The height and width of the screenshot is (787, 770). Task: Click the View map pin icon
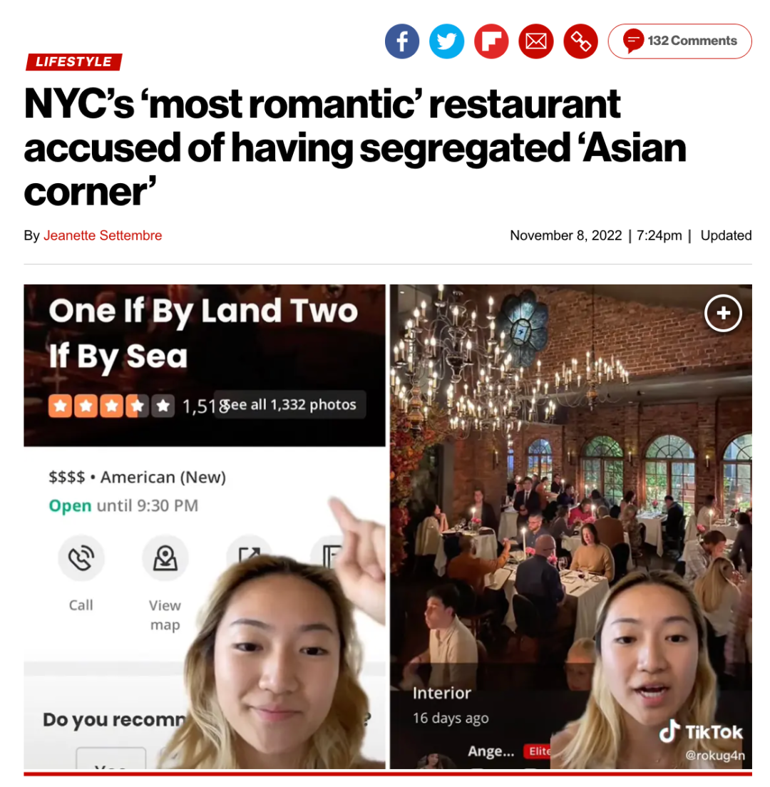165,557
